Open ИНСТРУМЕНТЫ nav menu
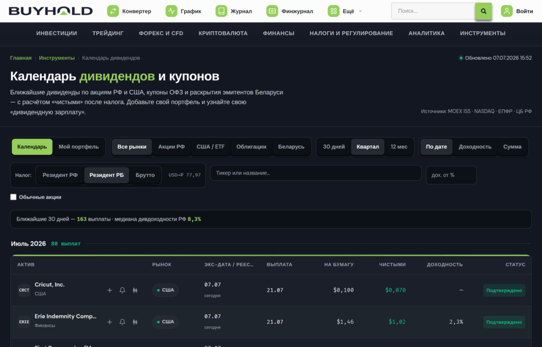Screen dimensions: 542x347 pos(483,33)
